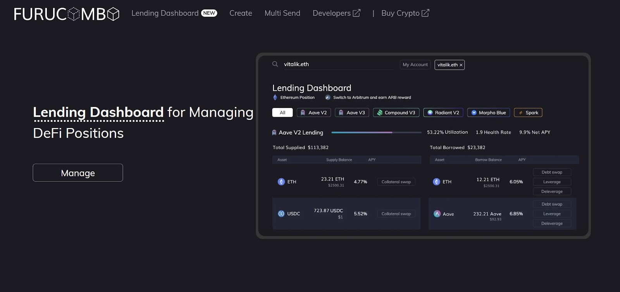The image size is (620, 292).
Task: Click Collateral swap for ETH supply
Action: [396, 182]
